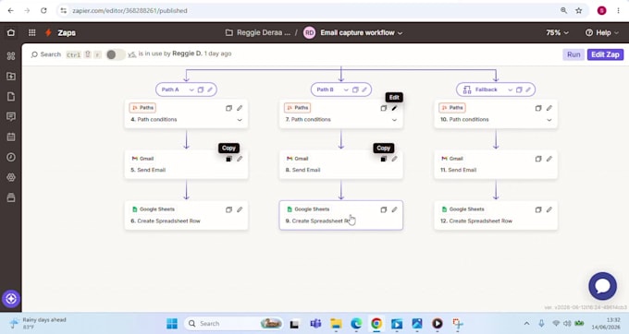The width and height of the screenshot is (629, 334).
Task: Expand the Fallback path dropdown
Action: coord(510,89)
